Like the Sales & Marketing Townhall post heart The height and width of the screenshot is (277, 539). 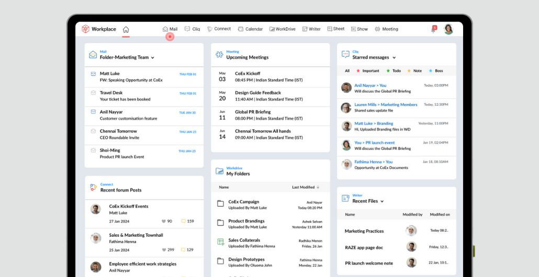[x=164, y=250]
